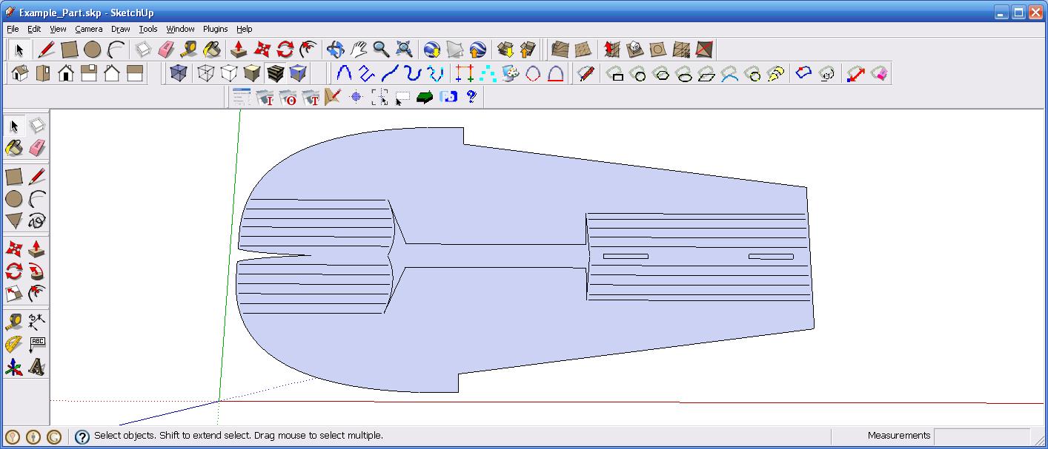Select the Axes tool in left palette
This screenshot has width=1048, height=449.
pos(14,367)
